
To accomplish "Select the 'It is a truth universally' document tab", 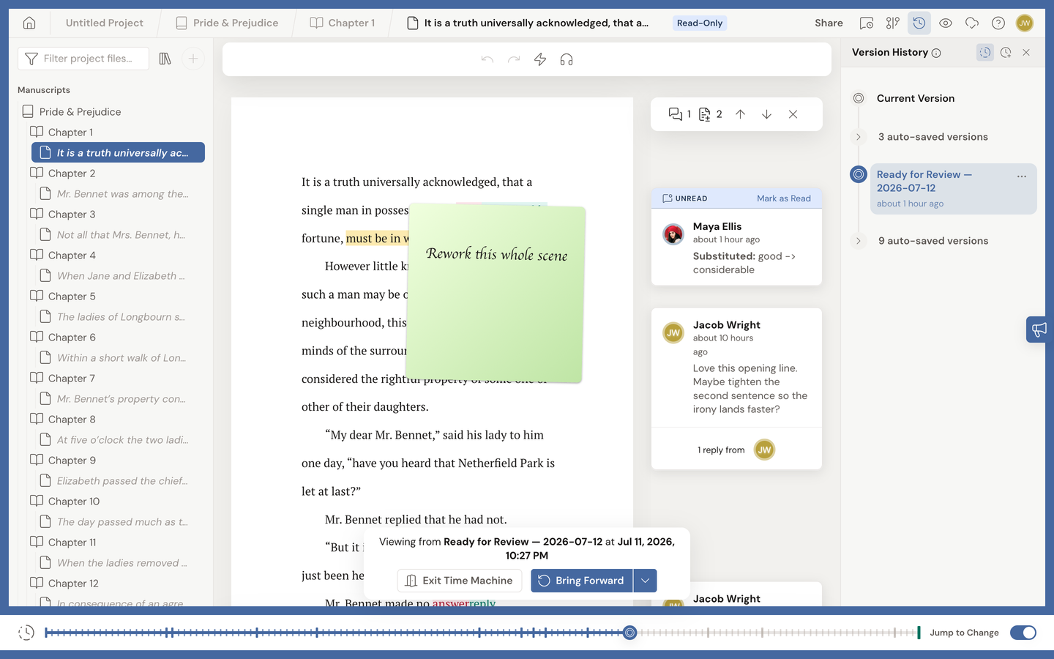I will click(x=528, y=23).
